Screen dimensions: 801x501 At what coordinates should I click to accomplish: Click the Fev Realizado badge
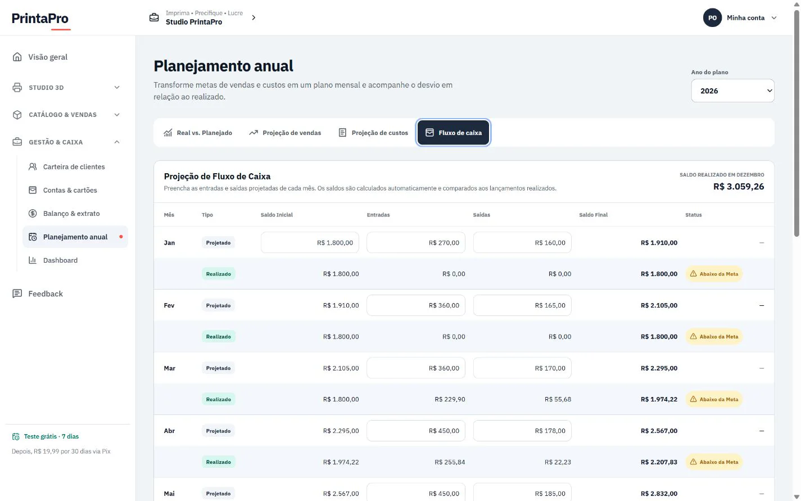pos(219,337)
